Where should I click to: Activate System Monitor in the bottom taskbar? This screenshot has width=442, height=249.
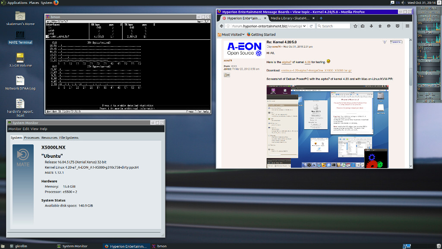pyautogui.click(x=73, y=246)
